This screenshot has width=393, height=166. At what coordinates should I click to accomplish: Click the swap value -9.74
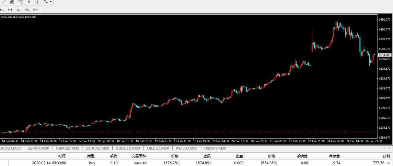pyautogui.click(x=336, y=163)
